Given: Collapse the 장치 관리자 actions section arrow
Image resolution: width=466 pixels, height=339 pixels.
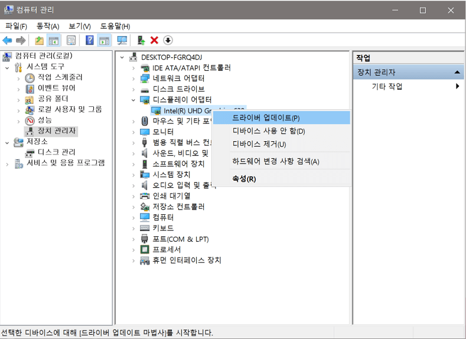Looking at the screenshot, I should (x=457, y=72).
